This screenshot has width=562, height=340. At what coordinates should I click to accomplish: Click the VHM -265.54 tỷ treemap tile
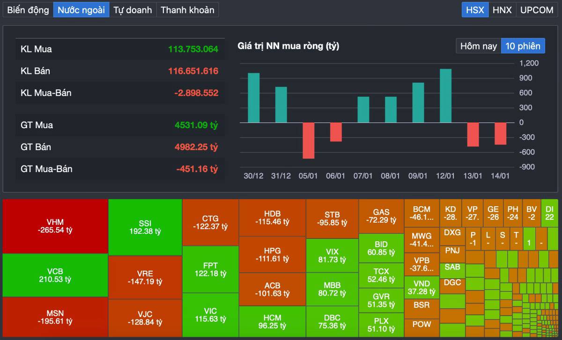pos(55,226)
